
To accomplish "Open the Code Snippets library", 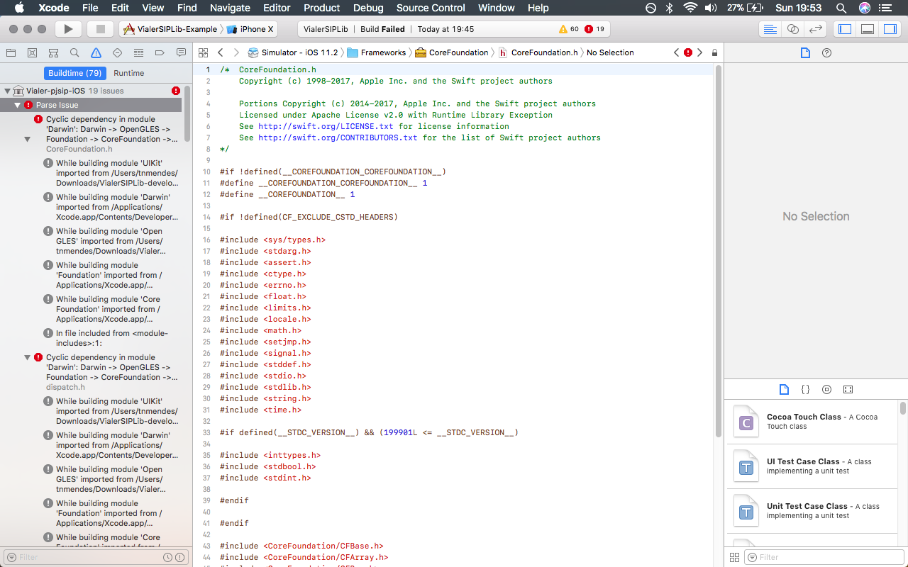I will pyautogui.click(x=806, y=389).
